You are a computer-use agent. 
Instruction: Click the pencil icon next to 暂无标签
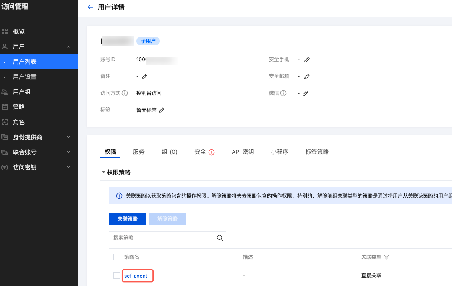coord(162,110)
